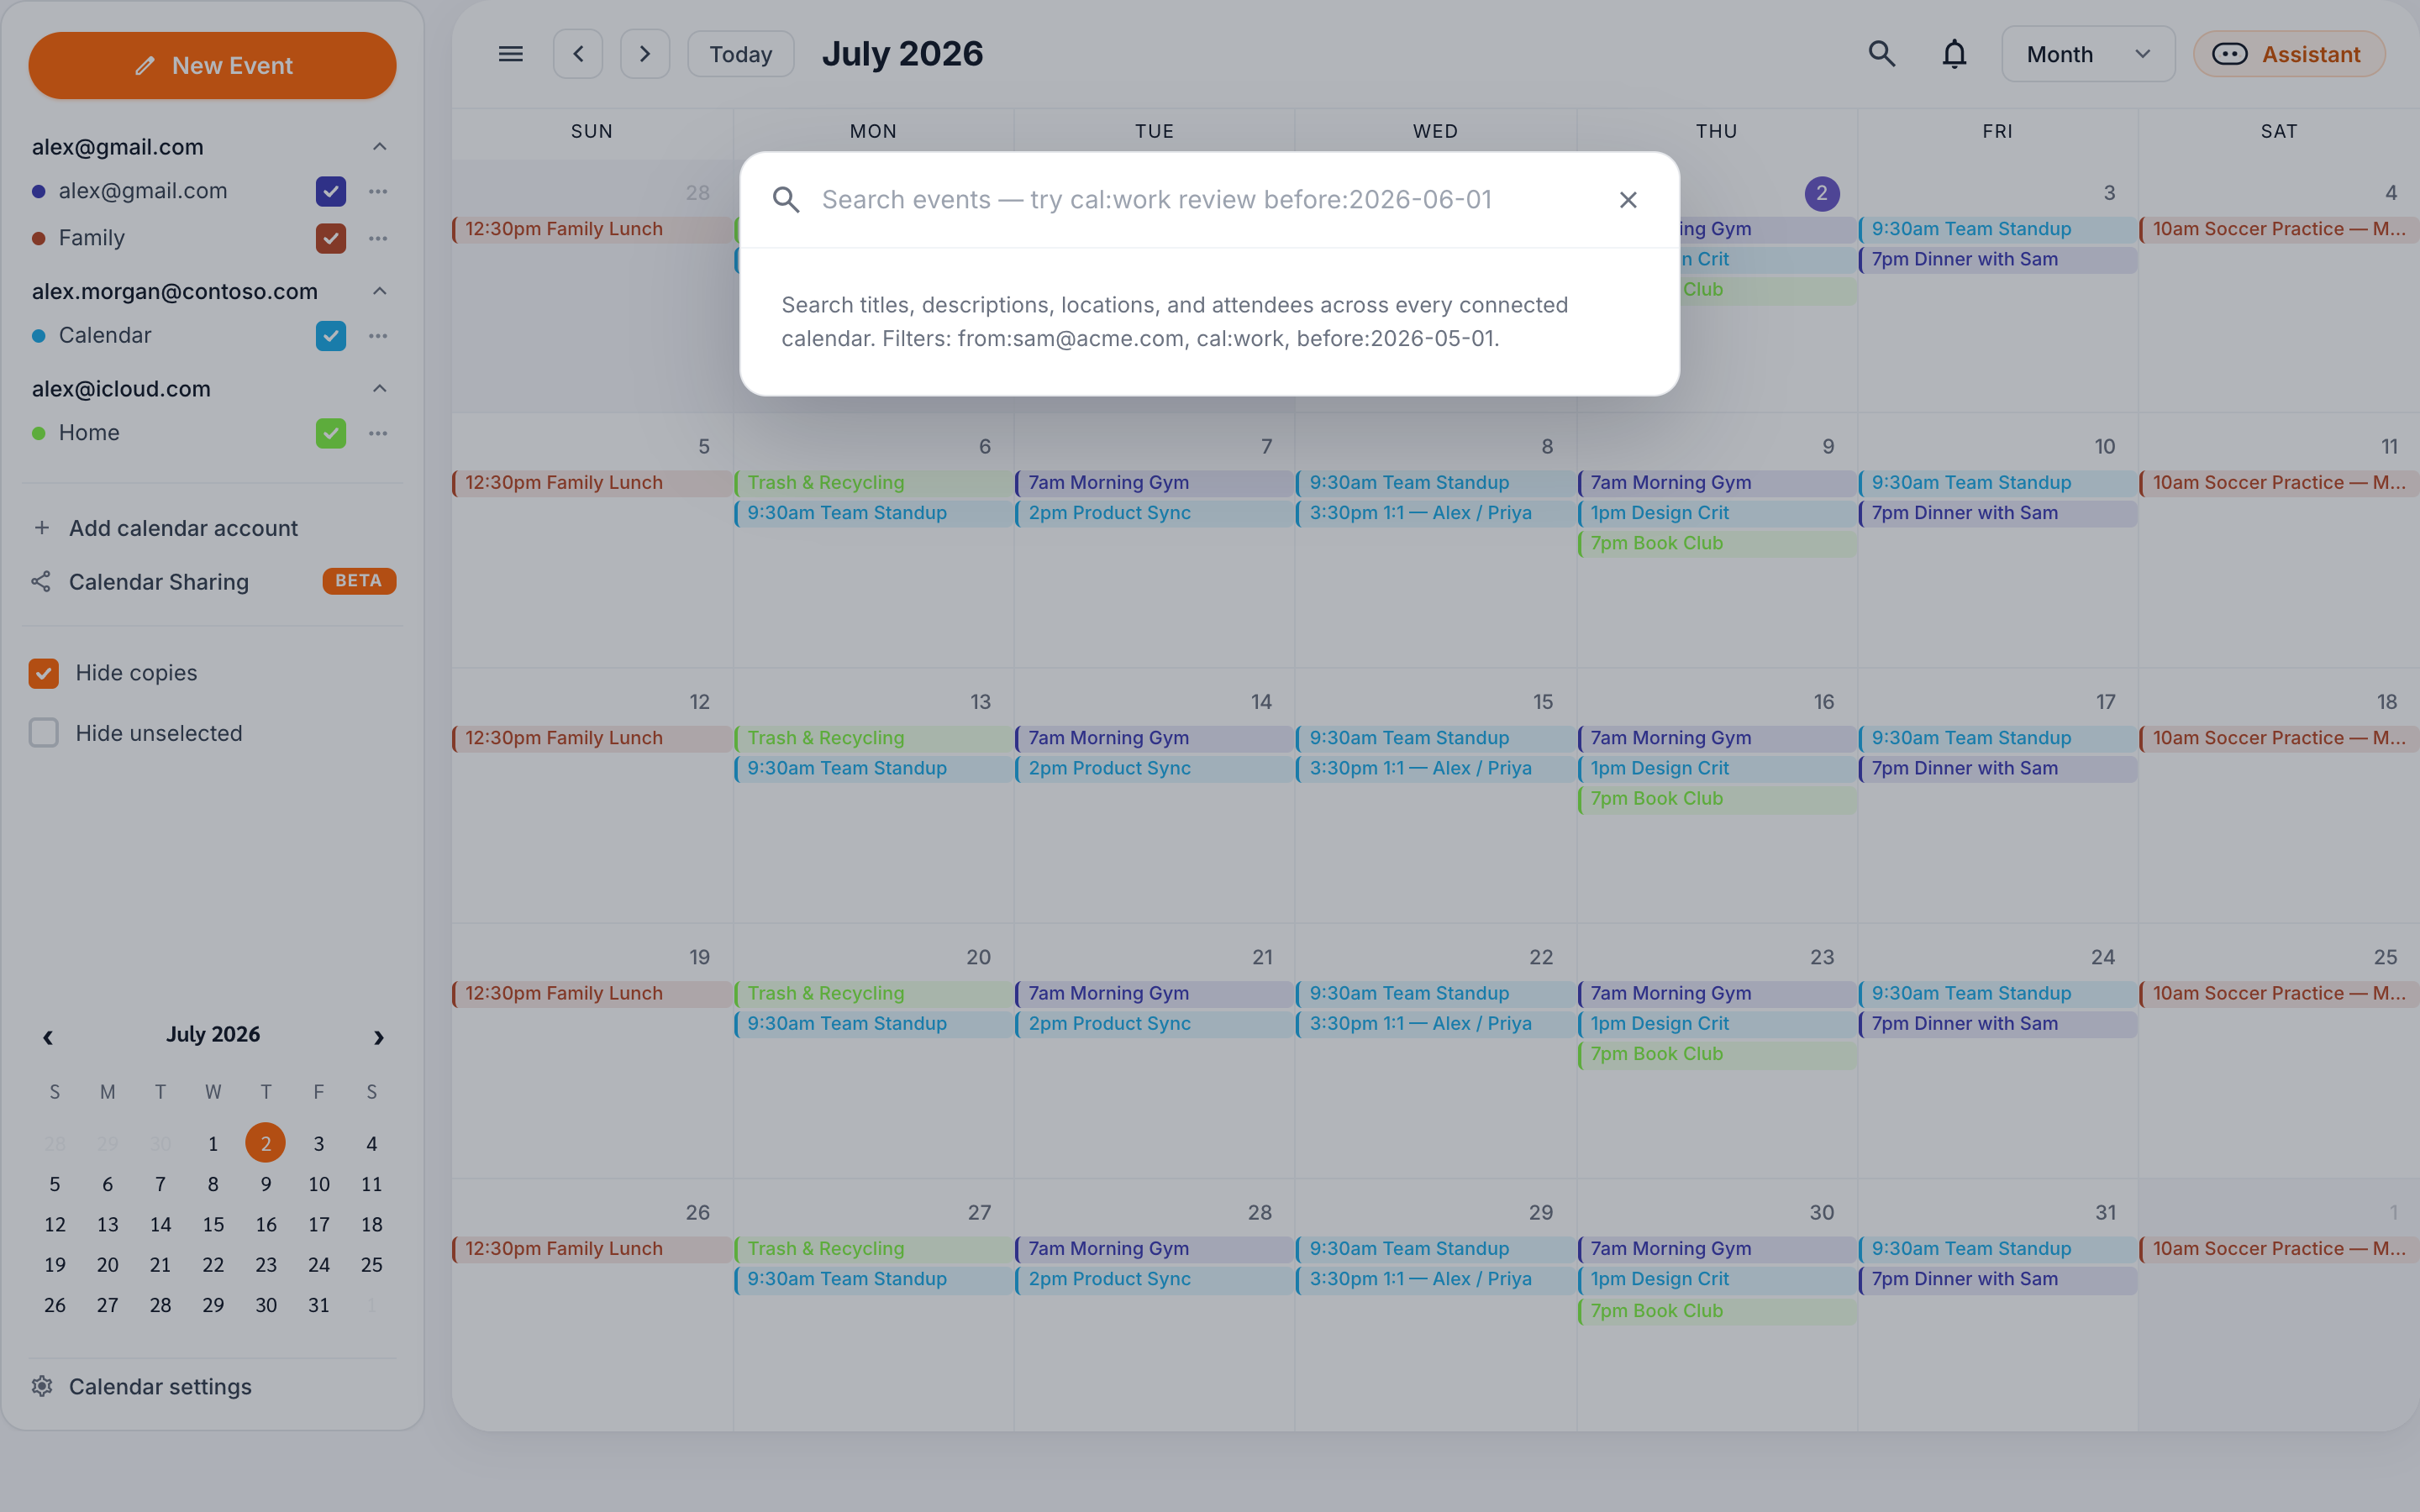Click the July 2026 mini calendar title
This screenshot has height=1512, width=2420.
coord(213,1035)
